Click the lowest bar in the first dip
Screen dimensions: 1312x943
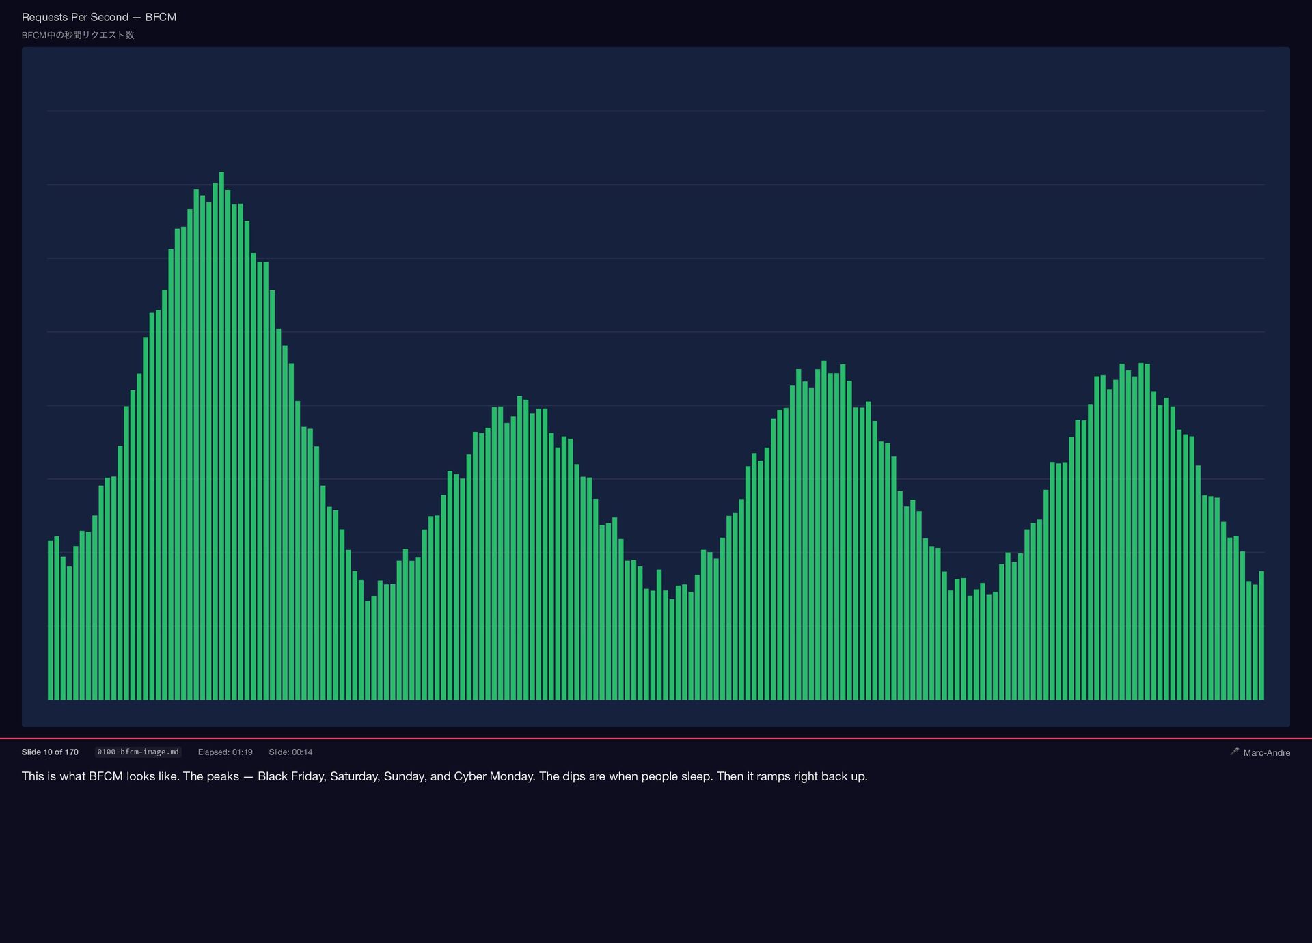coord(368,649)
